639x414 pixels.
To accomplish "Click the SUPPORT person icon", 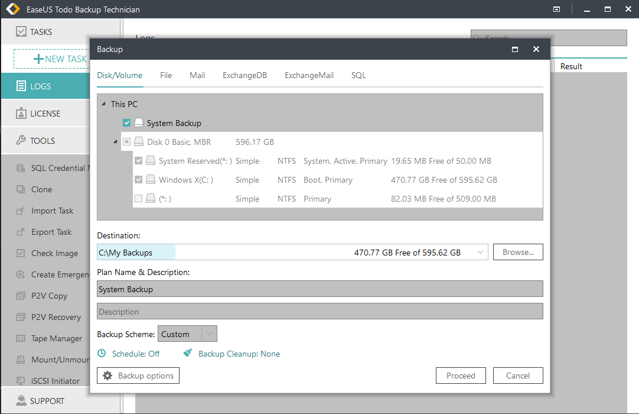I will (21, 400).
